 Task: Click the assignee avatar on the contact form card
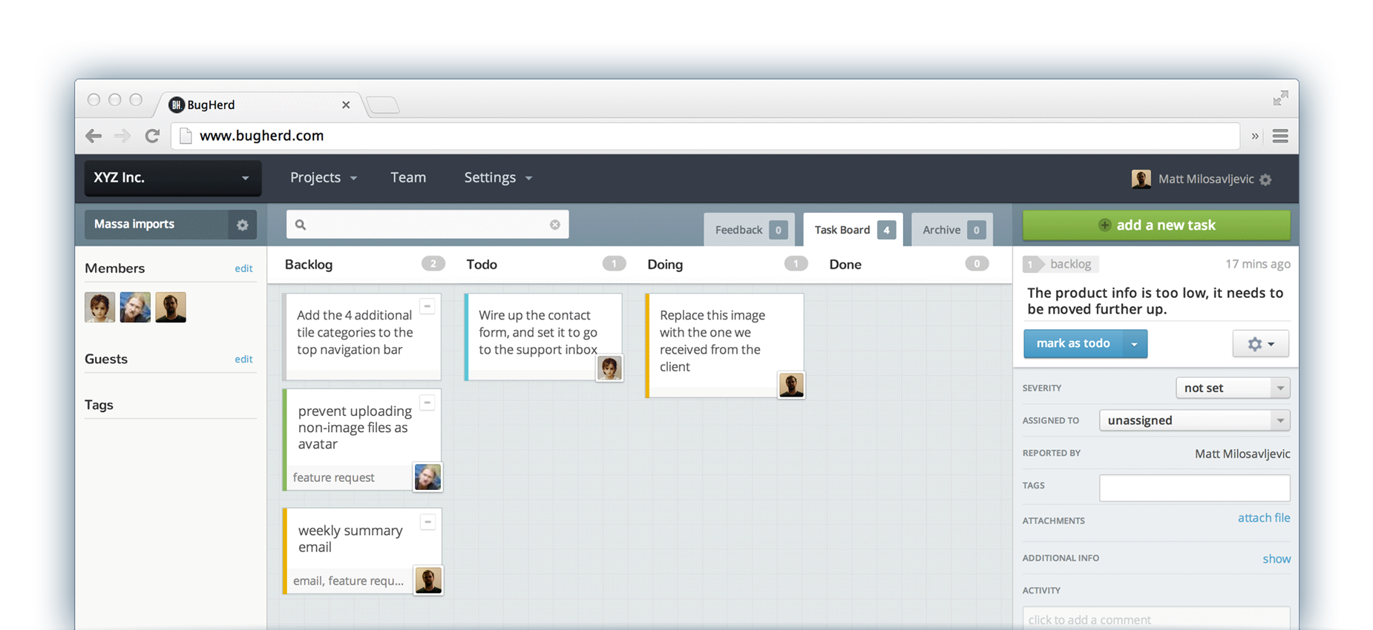pos(610,368)
